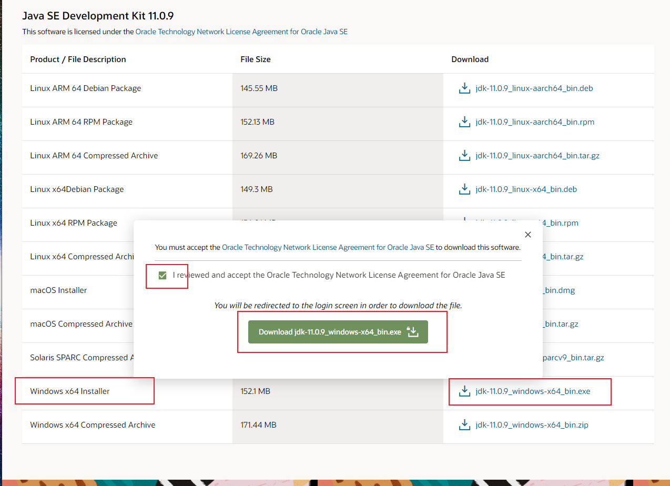Screen dimensions: 670x486
Task: Select 'Linux ARM 64 Compressed Archive' text
Action: (x=94, y=156)
